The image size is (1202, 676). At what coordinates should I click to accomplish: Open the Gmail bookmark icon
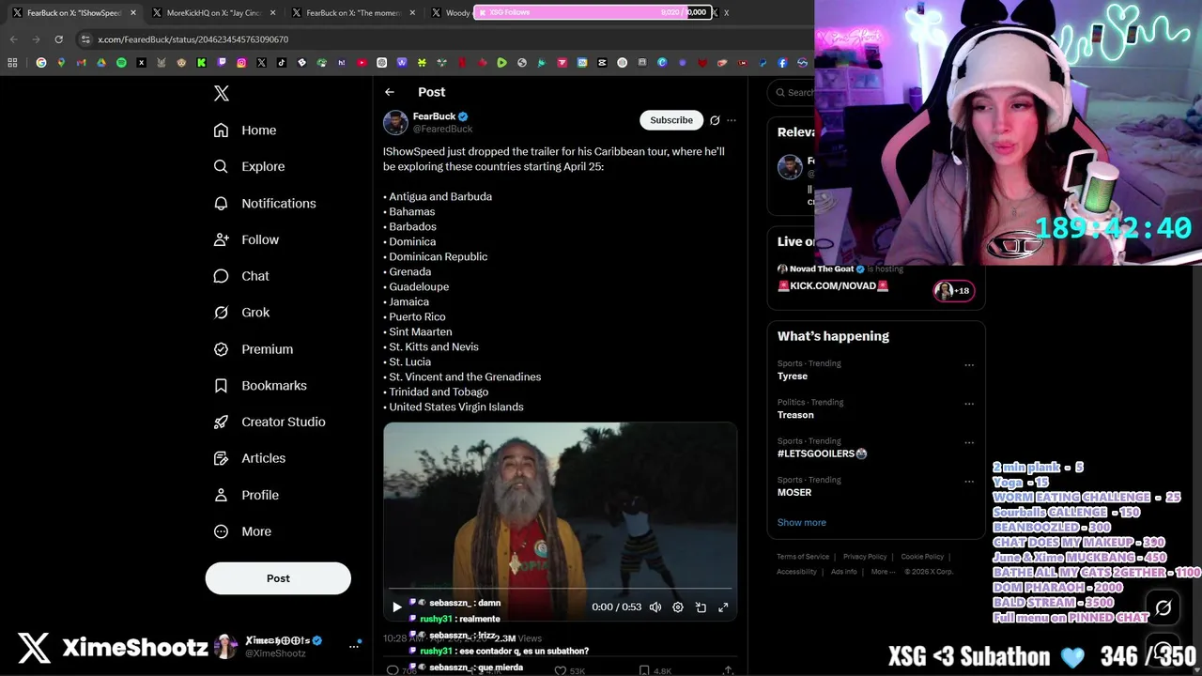81,63
